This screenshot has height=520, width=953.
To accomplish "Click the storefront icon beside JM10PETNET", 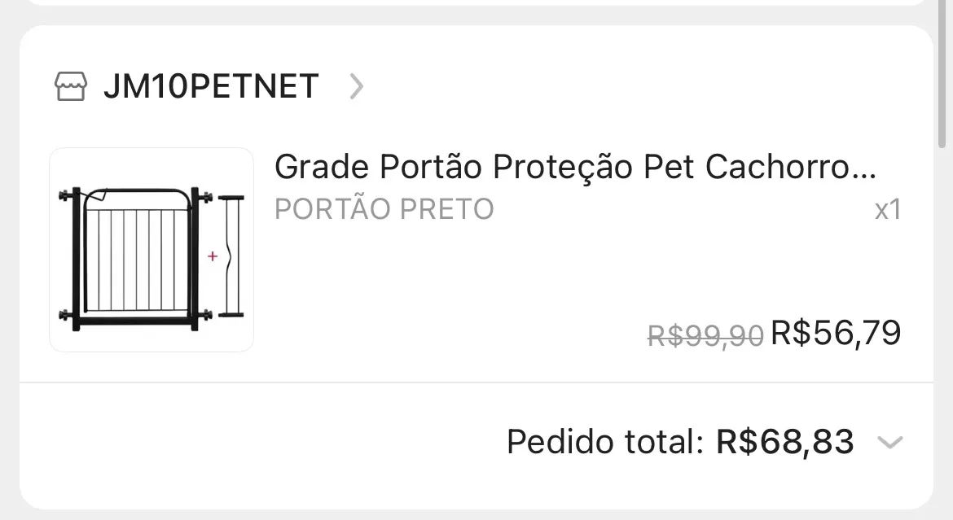I will click(72, 85).
